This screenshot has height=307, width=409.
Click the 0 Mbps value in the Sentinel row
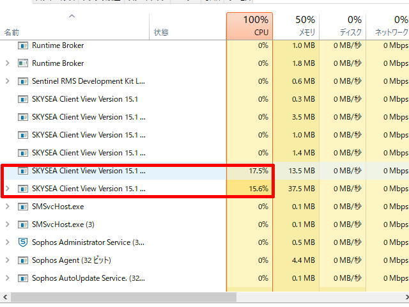396,81
